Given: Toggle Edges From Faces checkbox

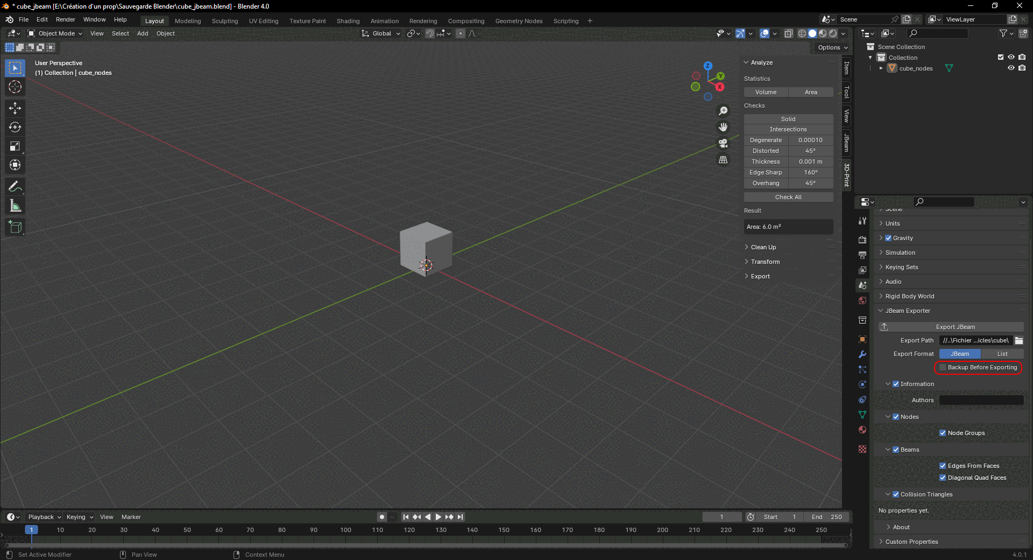Looking at the screenshot, I should coord(943,466).
